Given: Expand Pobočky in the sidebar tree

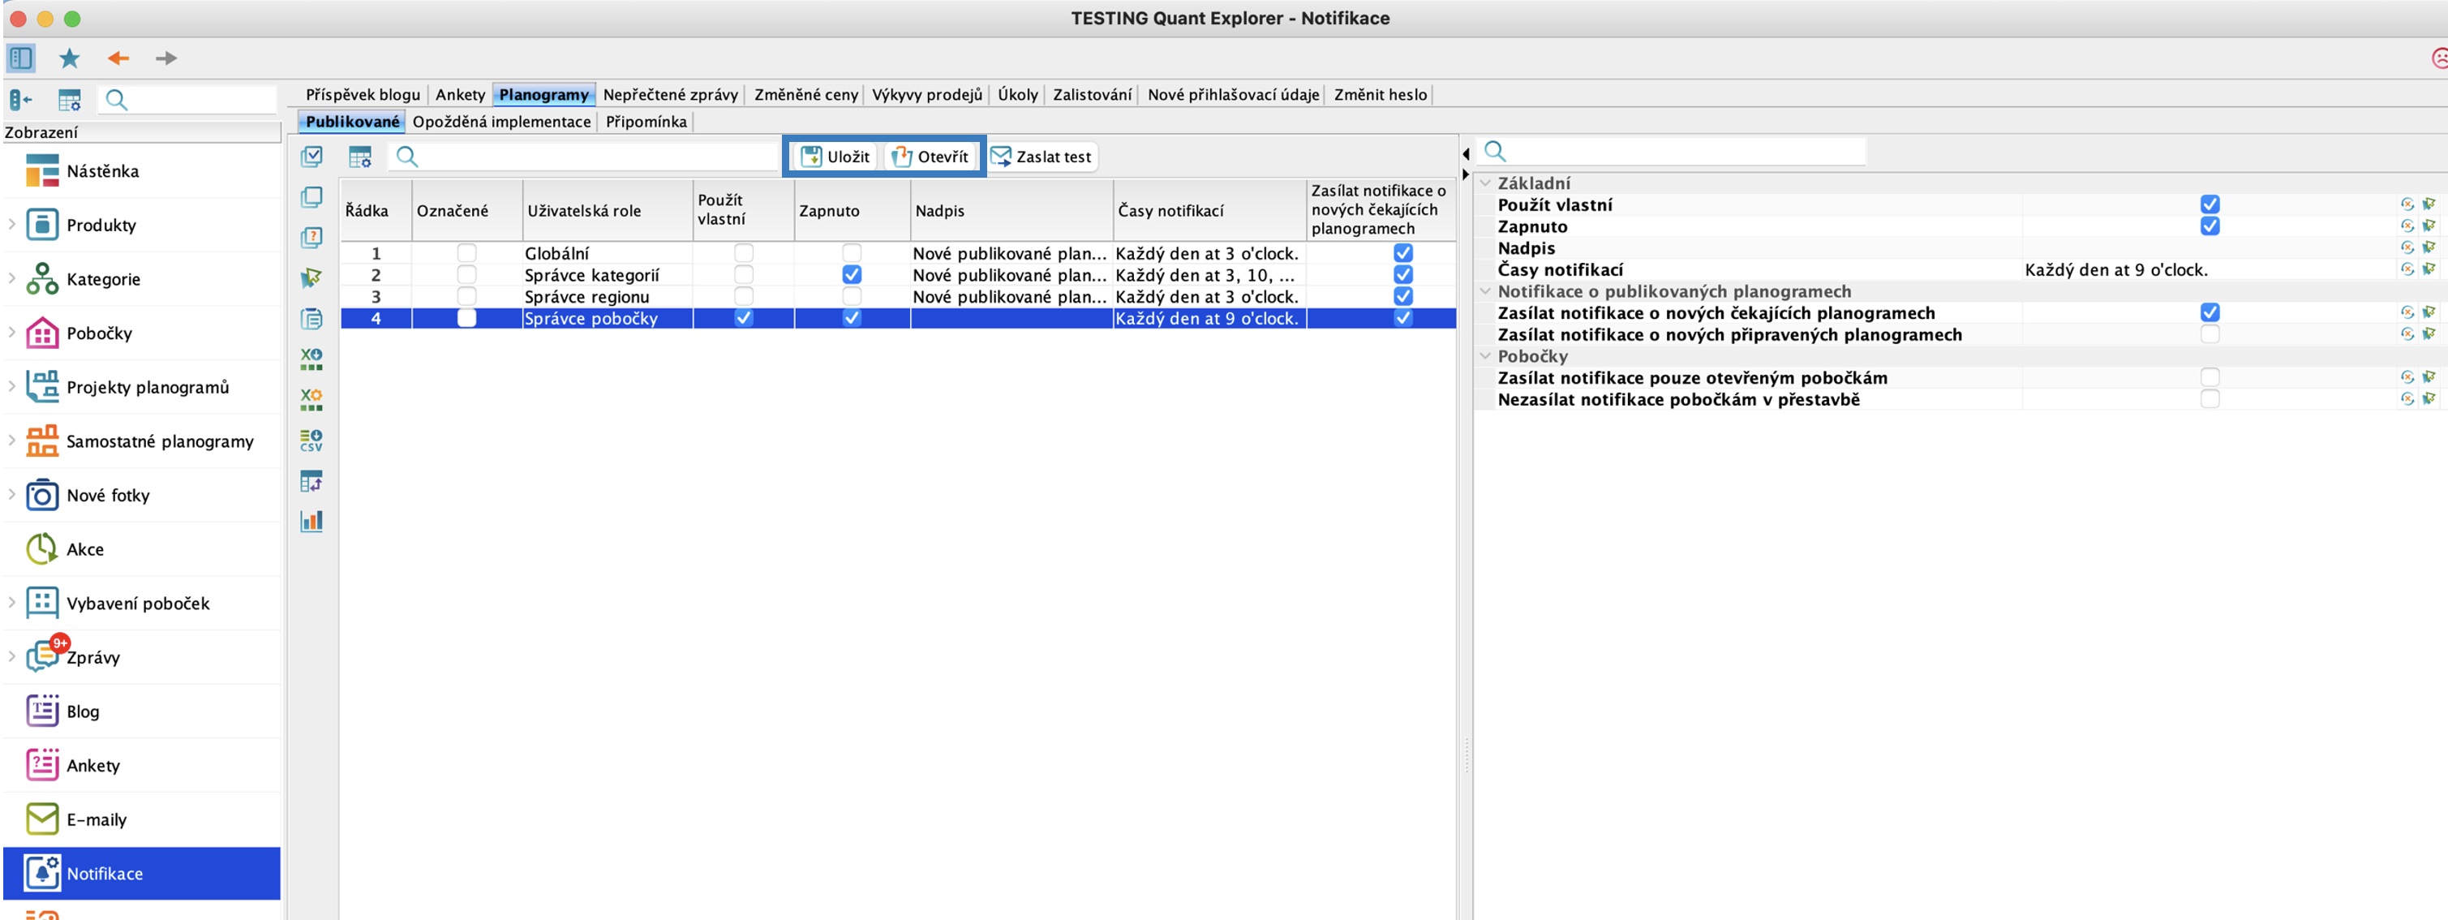Looking at the screenshot, I should pos(11,333).
